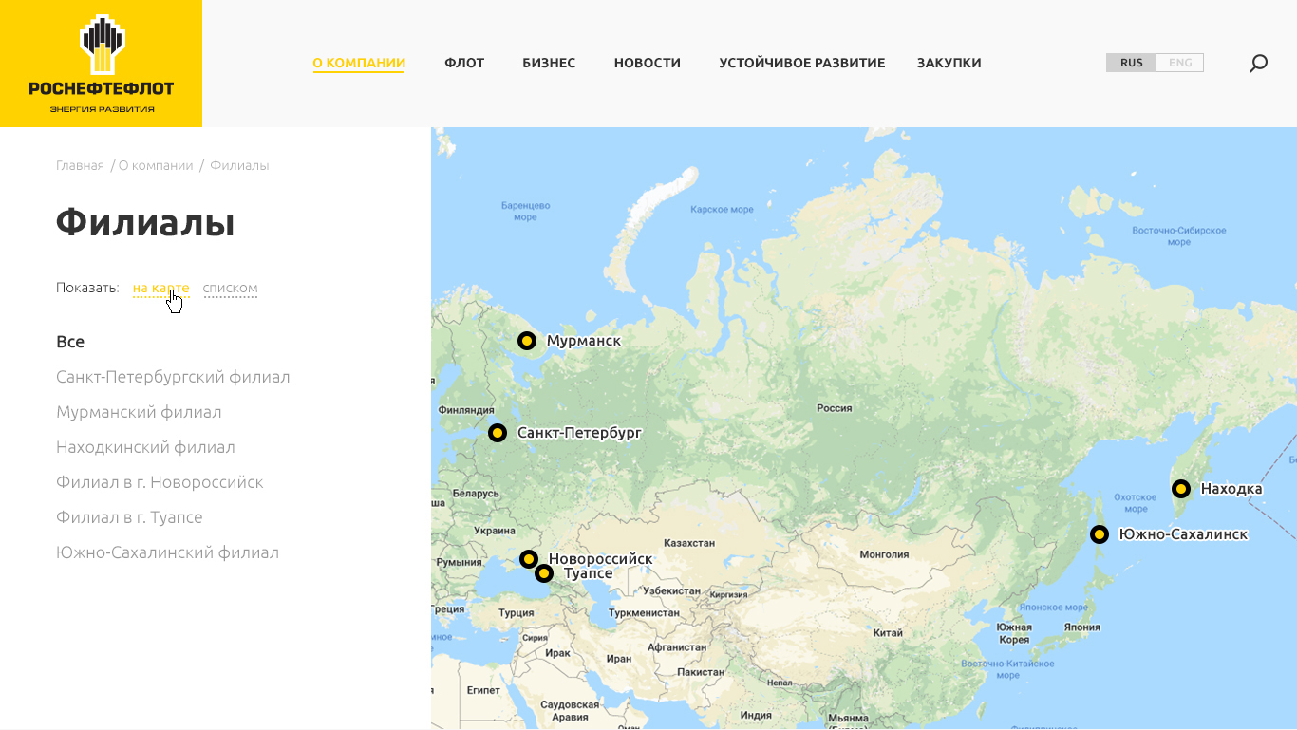Click the Tuapse map marker

[544, 573]
